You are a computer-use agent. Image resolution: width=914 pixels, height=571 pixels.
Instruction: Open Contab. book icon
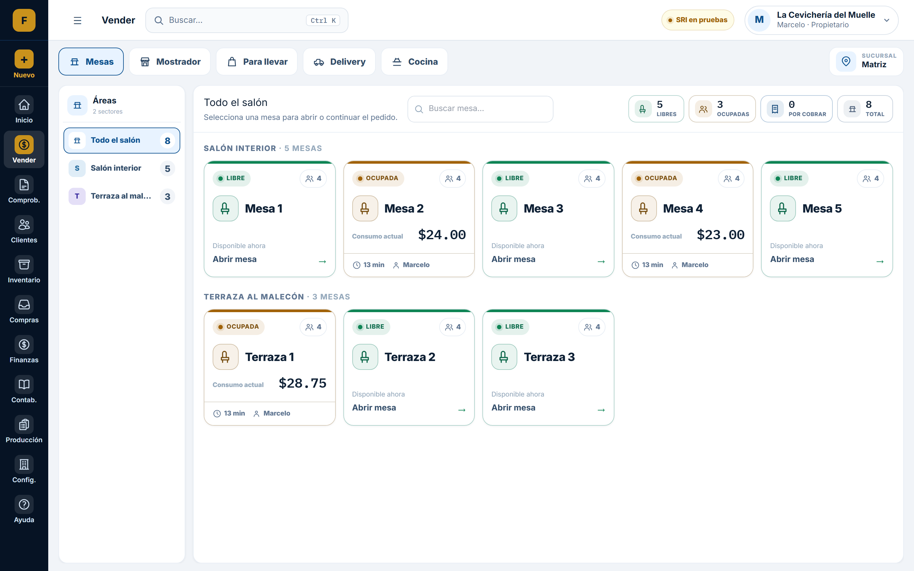click(x=24, y=384)
